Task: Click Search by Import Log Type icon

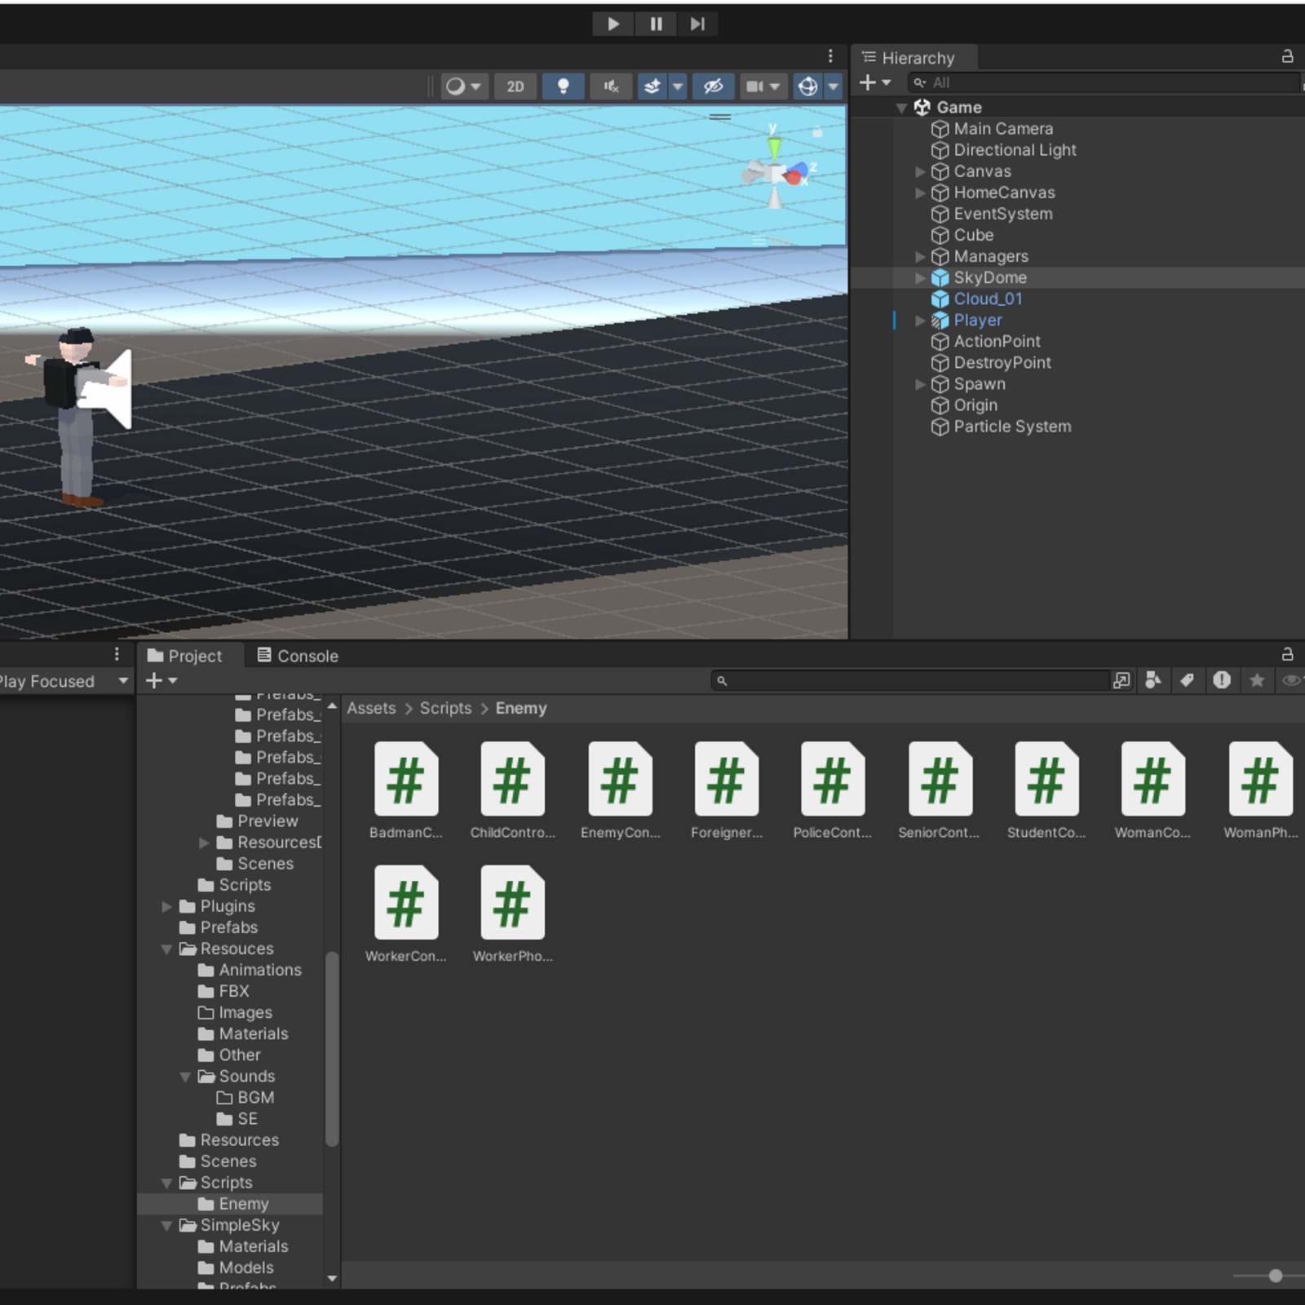Action: click(1222, 680)
